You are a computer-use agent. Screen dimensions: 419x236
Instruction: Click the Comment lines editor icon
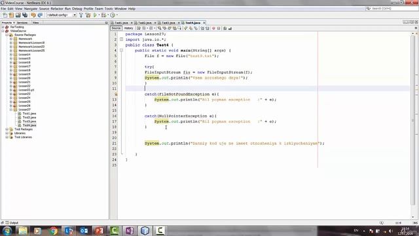[x=225, y=28]
